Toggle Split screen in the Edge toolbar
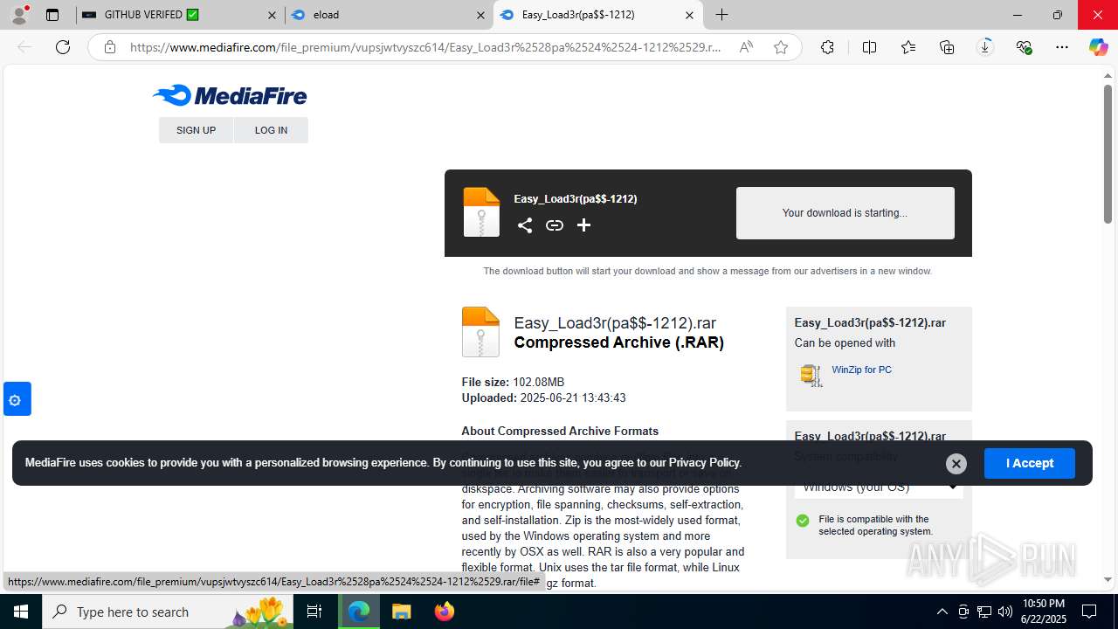This screenshot has height=629, width=1118. [869, 47]
